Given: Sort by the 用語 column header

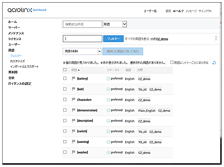Looking at the screenshot, I should (76, 70).
